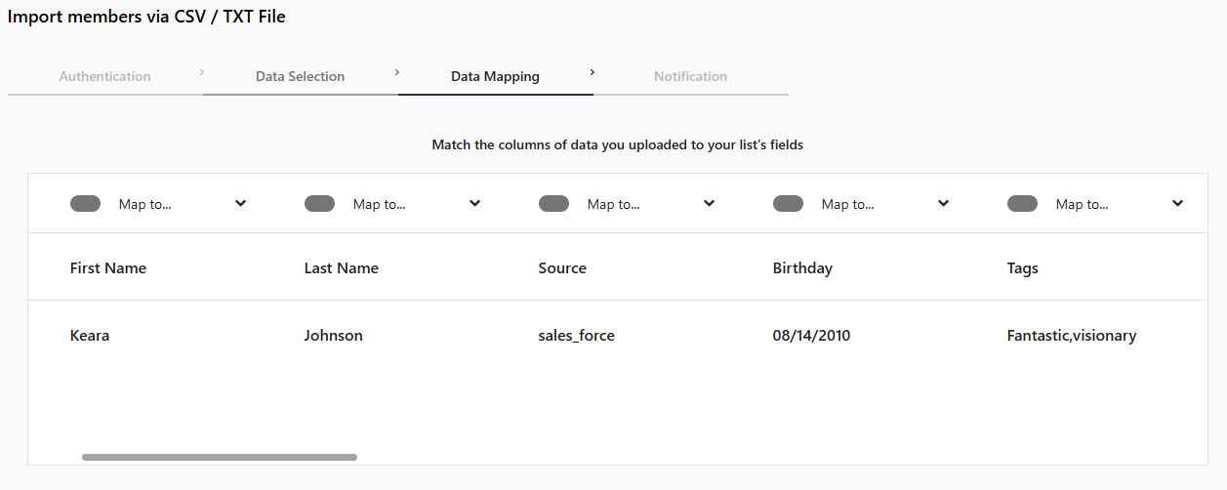This screenshot has height=490, width=1227.
Task: Click the chevron arrow after Authentication
Action: pyautogui.click(x=202, y=72)
